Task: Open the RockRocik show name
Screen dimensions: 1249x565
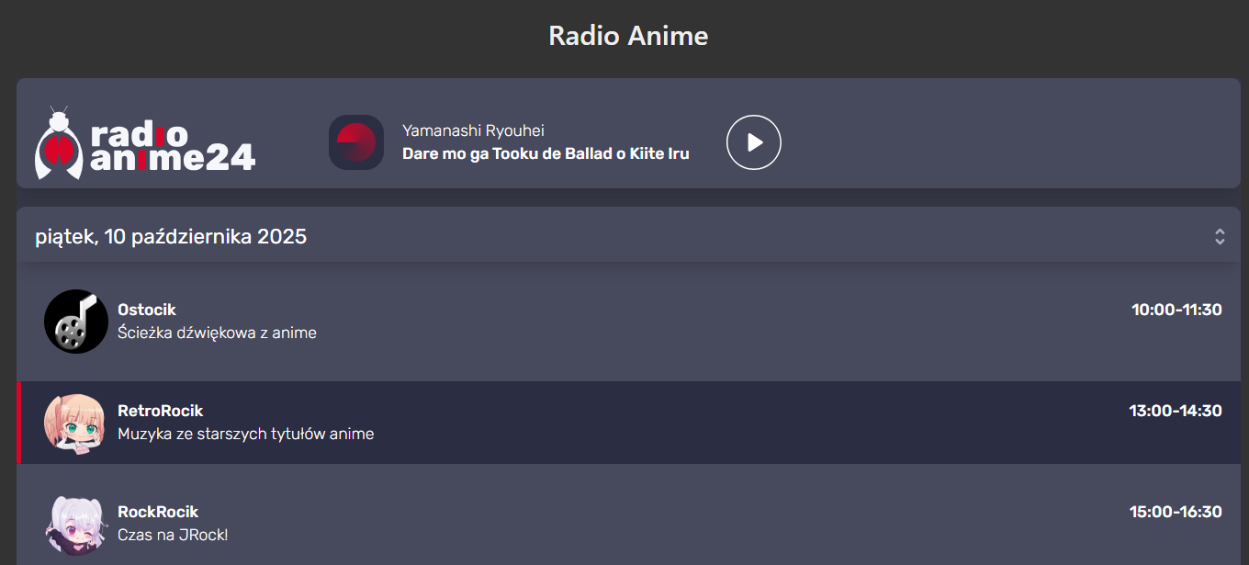Action: (158, 512)
